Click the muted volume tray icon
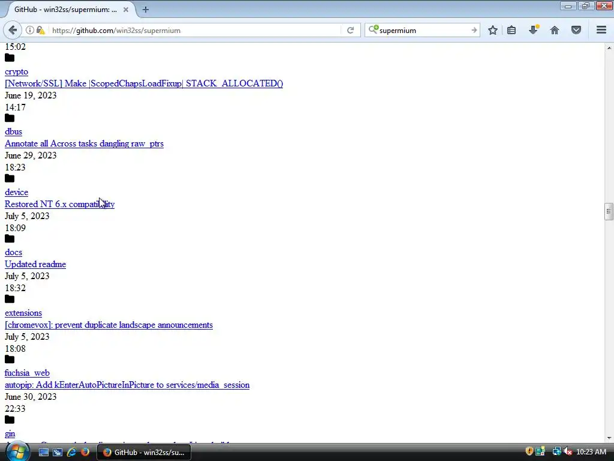 (567, 451)
